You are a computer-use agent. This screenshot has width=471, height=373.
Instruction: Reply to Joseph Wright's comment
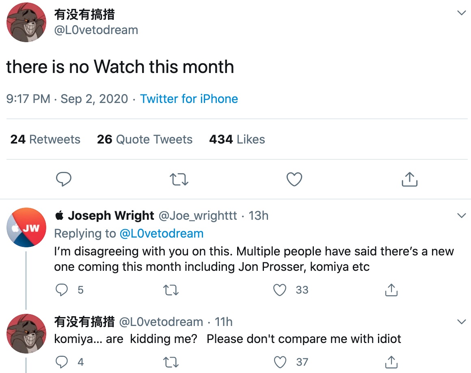pos(62,290)
